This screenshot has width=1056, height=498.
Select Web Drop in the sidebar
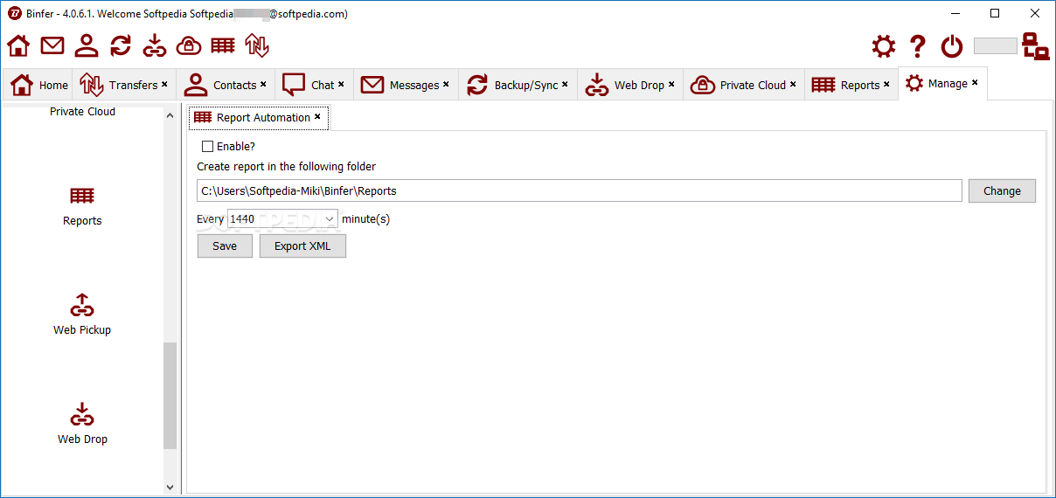(x=82, y=423)
